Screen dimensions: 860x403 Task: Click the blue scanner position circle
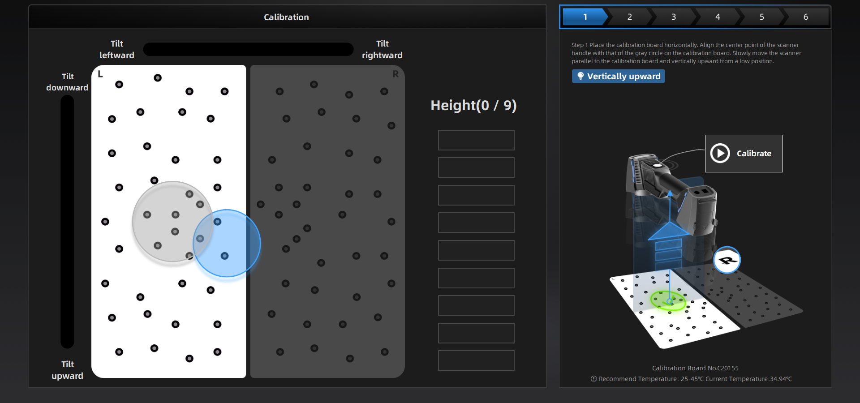coord(227,243)
